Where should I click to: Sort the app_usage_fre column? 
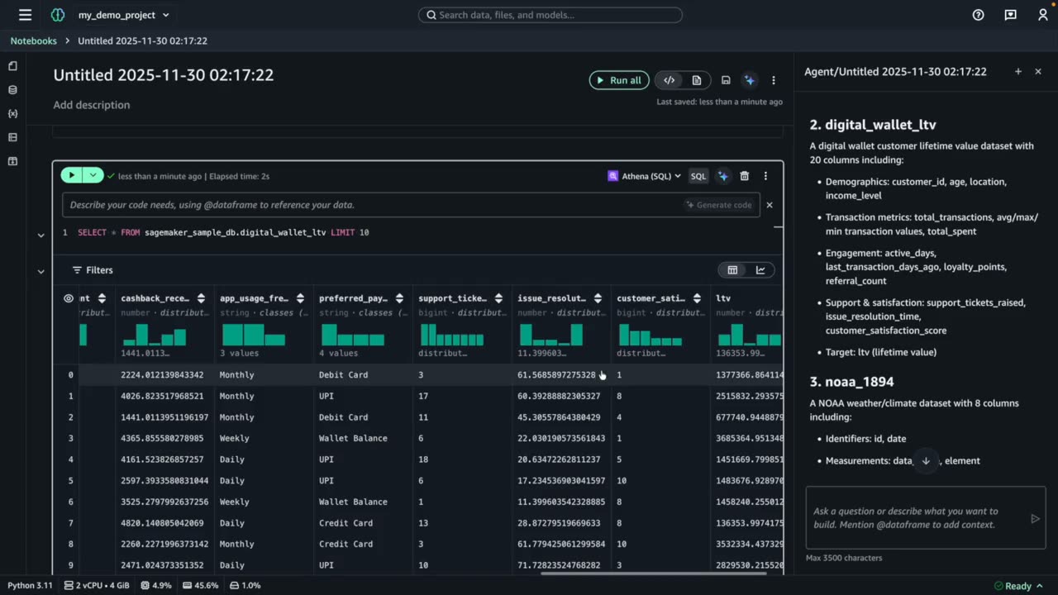click(300, 298)
